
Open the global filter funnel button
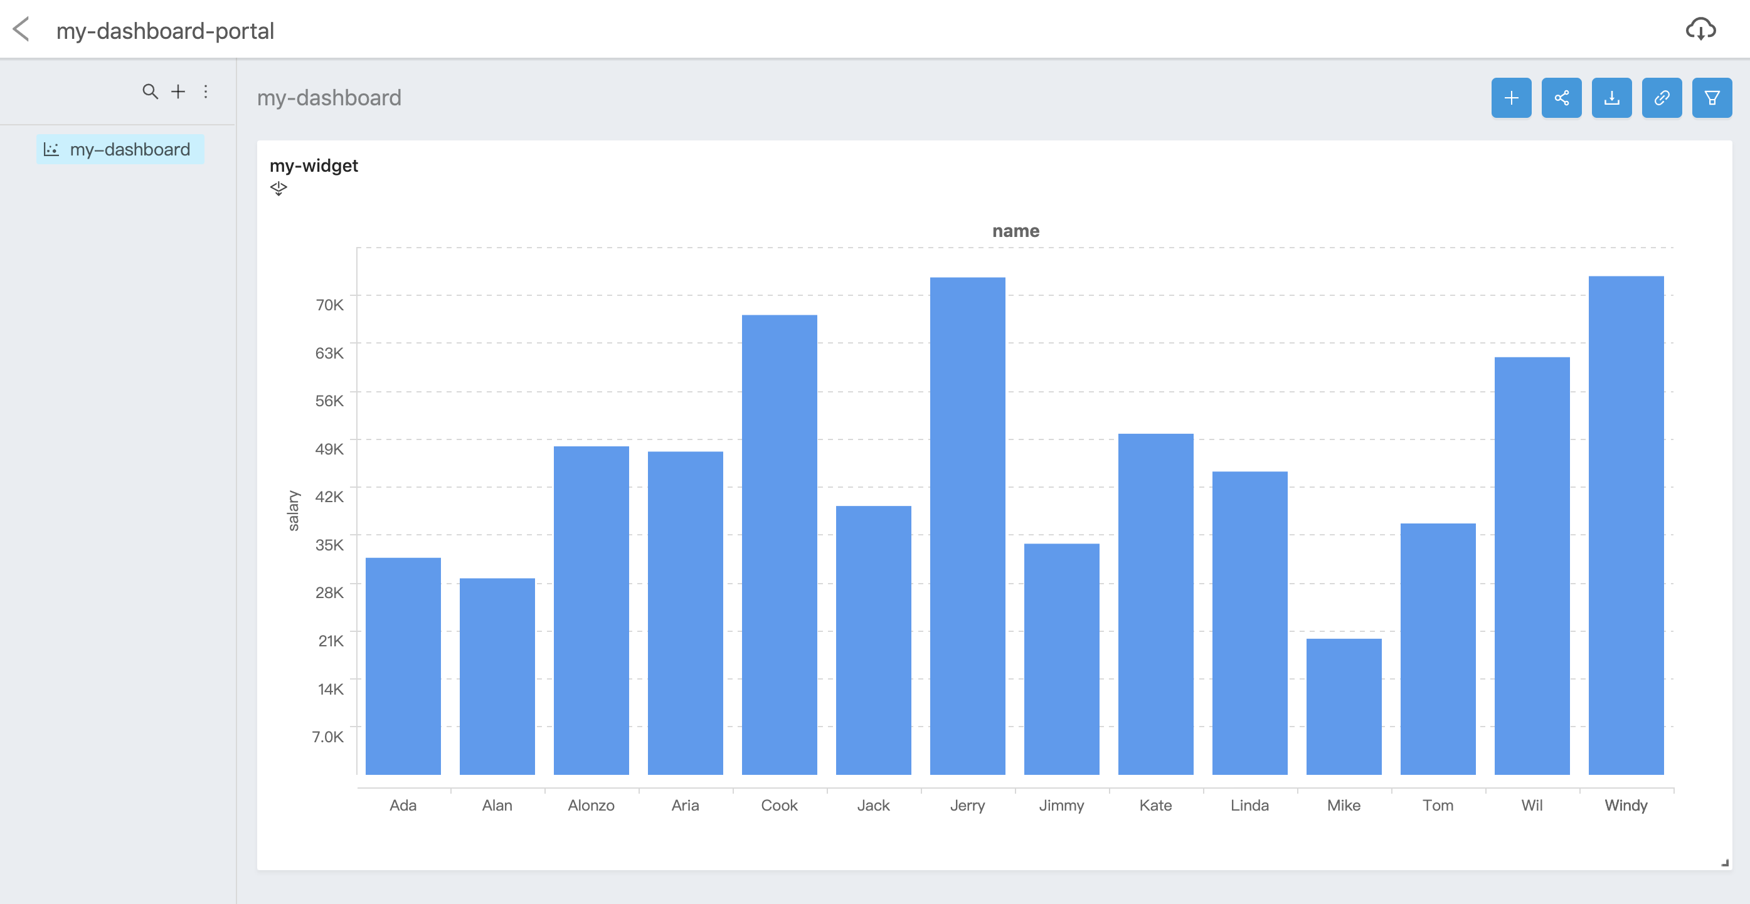(x=1711, y=98)
